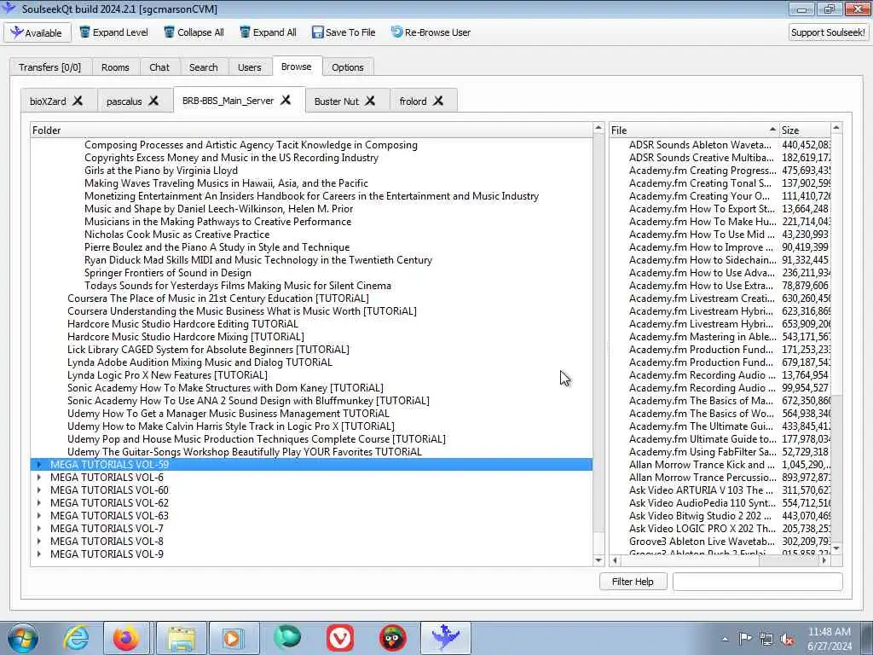The width and height of the screenshot is (873, 655).
Task: Click the file list's scroll left arrow
Action: click(616, 561)
